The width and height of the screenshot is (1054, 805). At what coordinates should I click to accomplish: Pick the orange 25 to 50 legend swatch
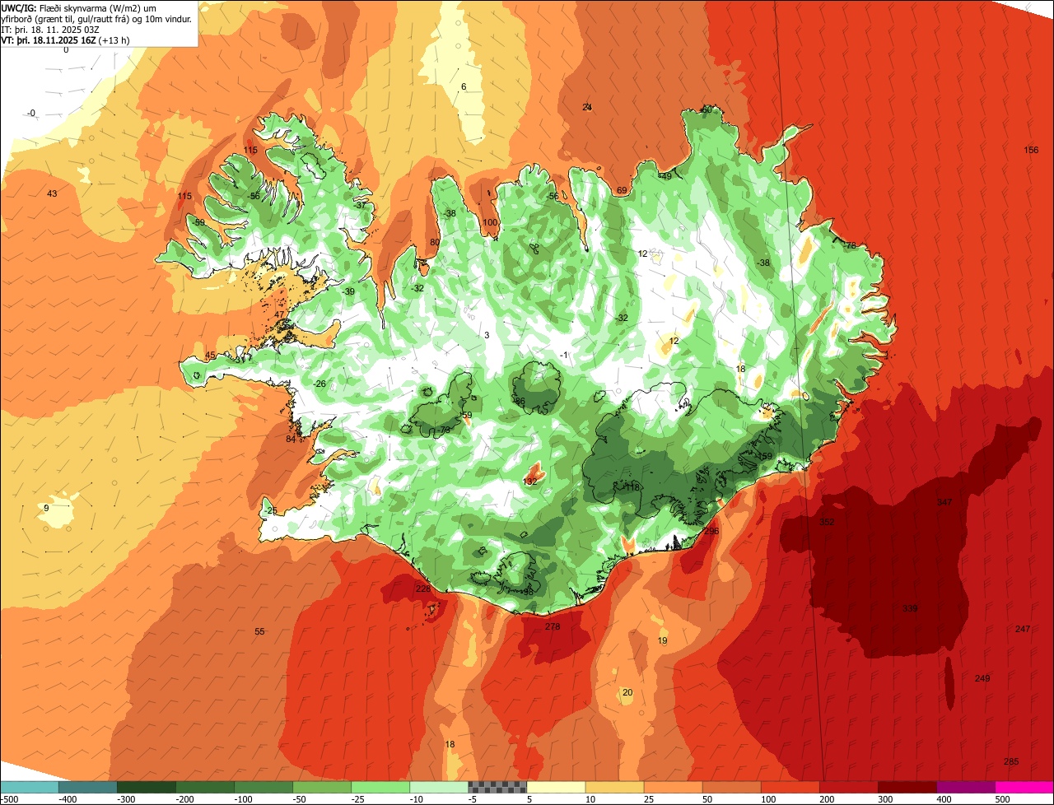pos(672,786)
